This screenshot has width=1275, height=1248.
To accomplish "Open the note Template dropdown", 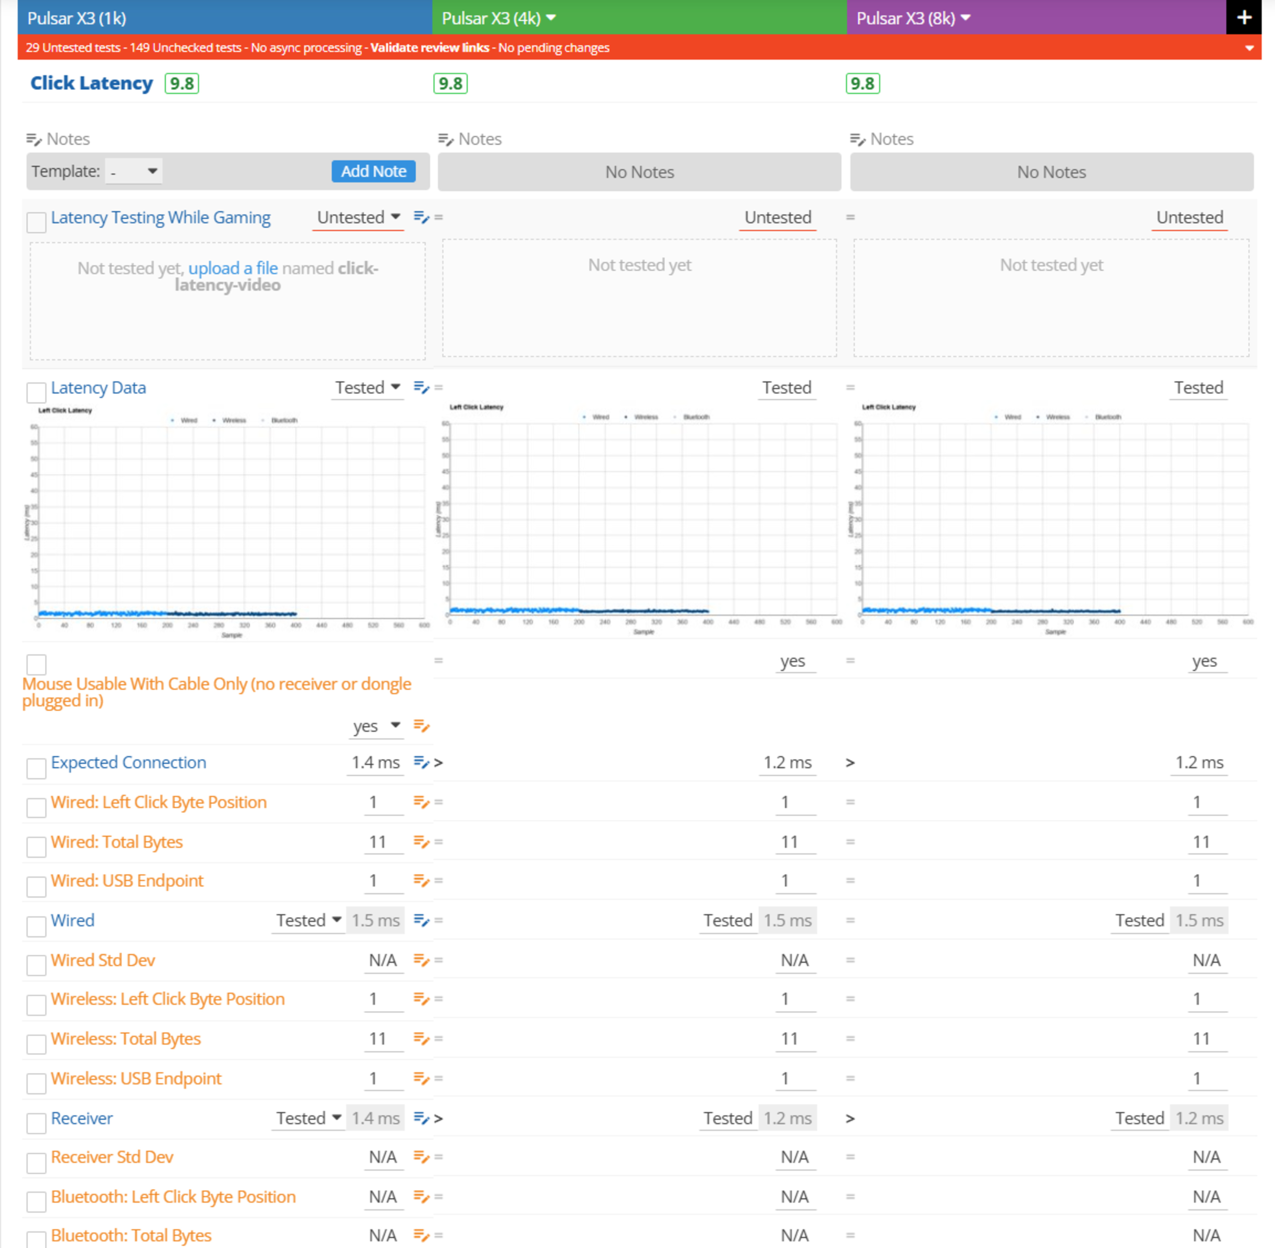I will click(x=134, y=172).
